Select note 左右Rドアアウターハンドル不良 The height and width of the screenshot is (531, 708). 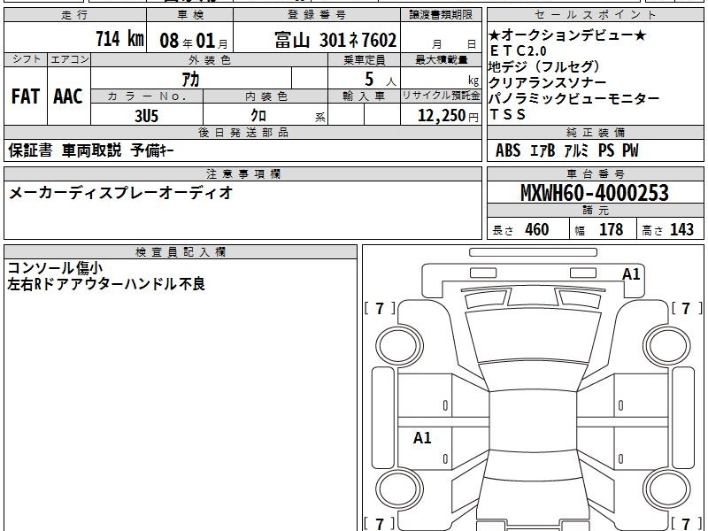pyautogui.click(x=106, y=283)
